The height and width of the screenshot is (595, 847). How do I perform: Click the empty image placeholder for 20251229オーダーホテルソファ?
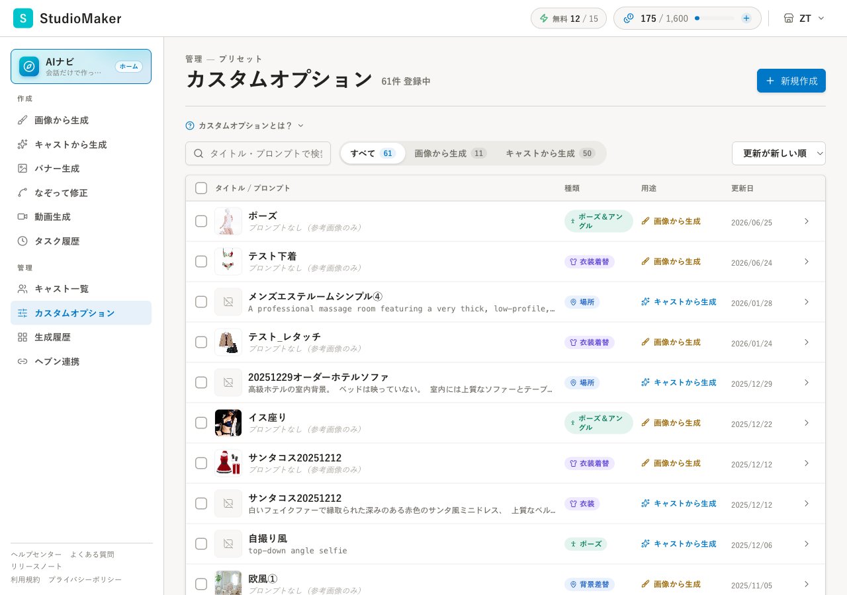tap(228, 383)
